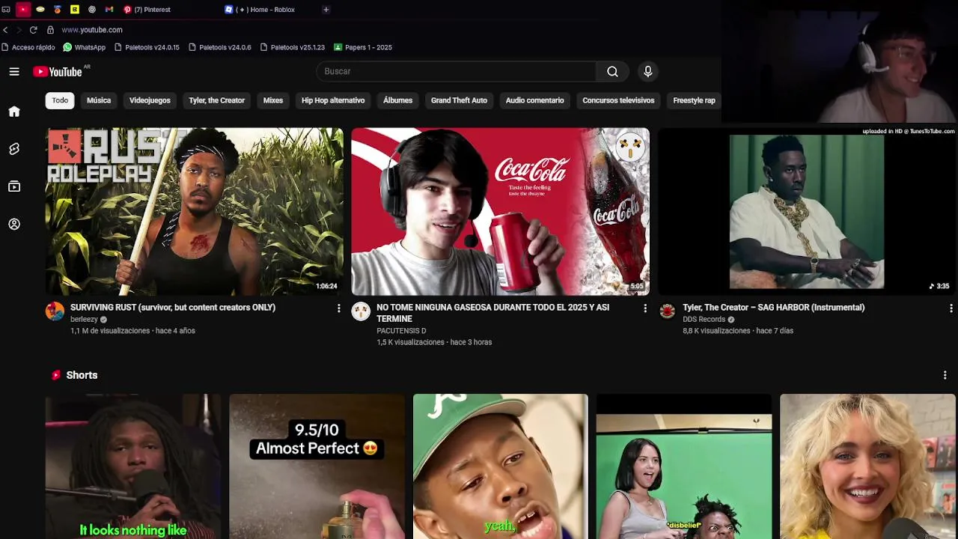Switch to the pinned ChatGPT tab

pos(92,10)
